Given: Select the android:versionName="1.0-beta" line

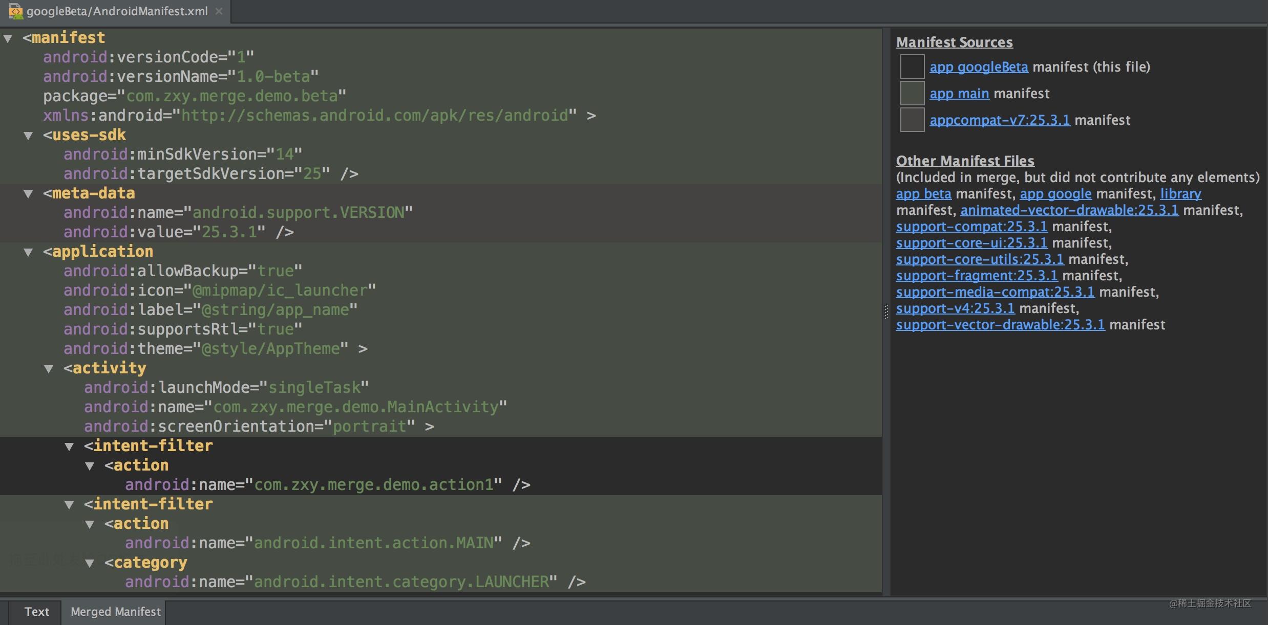Looking at the screenshot, I should click(x=181, y=77).
